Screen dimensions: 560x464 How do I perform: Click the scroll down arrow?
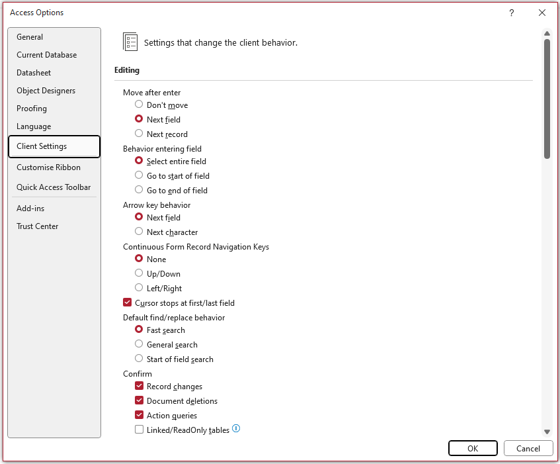[x=547, y=432]
